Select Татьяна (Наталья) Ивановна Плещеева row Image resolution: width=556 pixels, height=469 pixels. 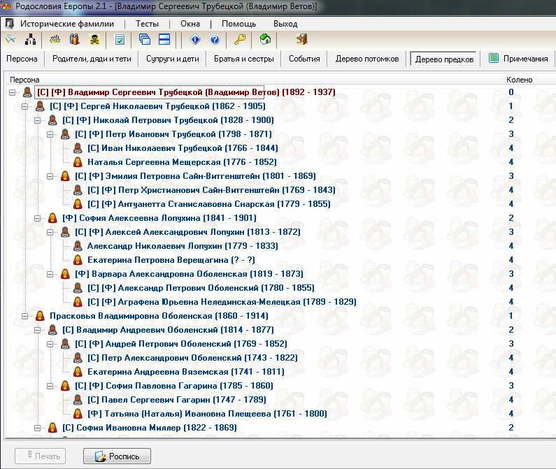click(x=207, y=413)
